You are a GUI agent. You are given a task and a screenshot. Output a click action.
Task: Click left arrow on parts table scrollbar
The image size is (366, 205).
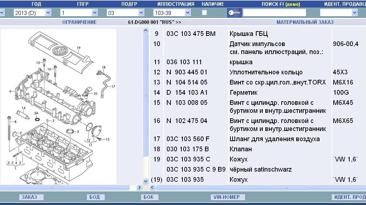(152, 188)
